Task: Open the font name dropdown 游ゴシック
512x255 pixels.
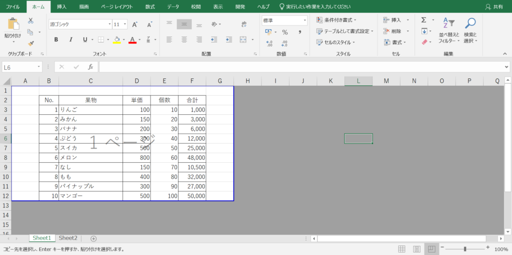Action: [109, 24]
